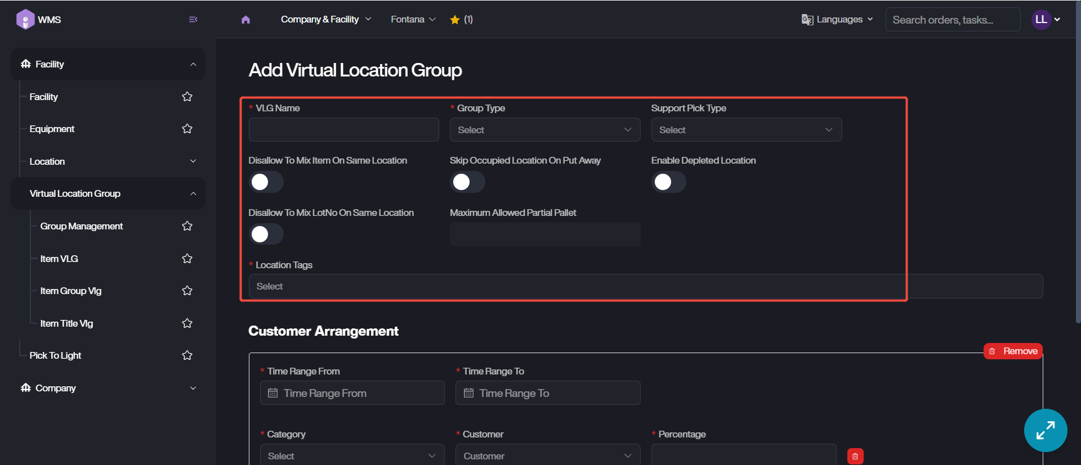The width and height of the screenshot is (1081, 465).
Task: Click the expand arrows floating button
Action: (1045, 430)
